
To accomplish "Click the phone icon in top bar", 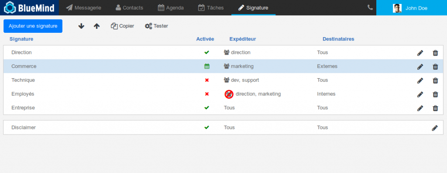I will click(x=370, y=7).
